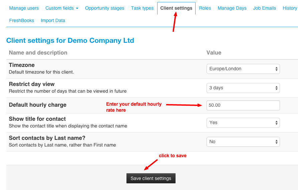Screen dimensions: 298x190
Task: Go to the Task types tab
Action: [x=142, y=8]
